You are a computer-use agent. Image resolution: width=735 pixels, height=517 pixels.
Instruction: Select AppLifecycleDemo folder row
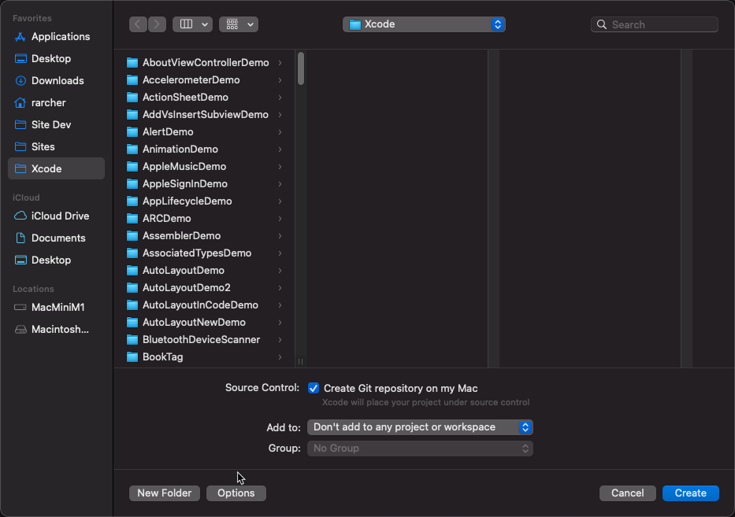pyautogui.click(x=204, y=201)
